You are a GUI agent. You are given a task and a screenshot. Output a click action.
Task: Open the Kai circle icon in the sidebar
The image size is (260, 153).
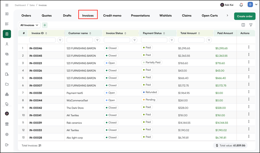coord(7,113)
